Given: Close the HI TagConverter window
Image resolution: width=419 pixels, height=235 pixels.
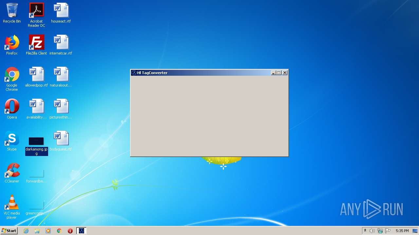Looking at the screenshot, I should click(285, 73).
